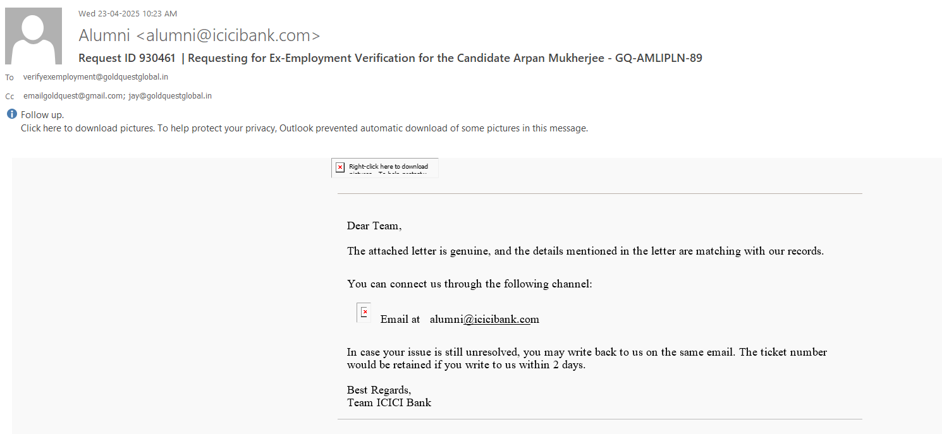Click the 'Team ICICI Bank' signature line
Image resolution: width=942 pixels, height=434 pixels.
(389, 402)
